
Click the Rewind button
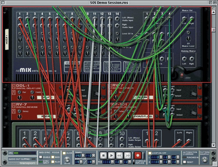[x=120, y=155]
